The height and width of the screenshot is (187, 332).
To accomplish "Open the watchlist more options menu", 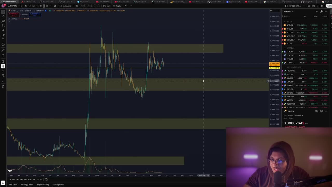I will 326,12.
